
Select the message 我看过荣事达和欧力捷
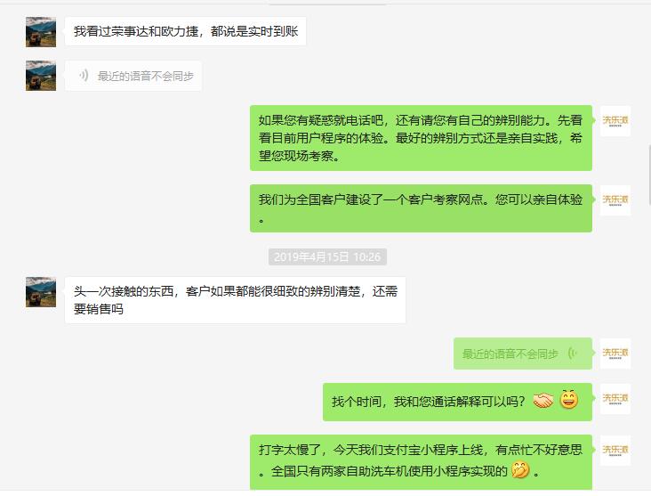186,31
